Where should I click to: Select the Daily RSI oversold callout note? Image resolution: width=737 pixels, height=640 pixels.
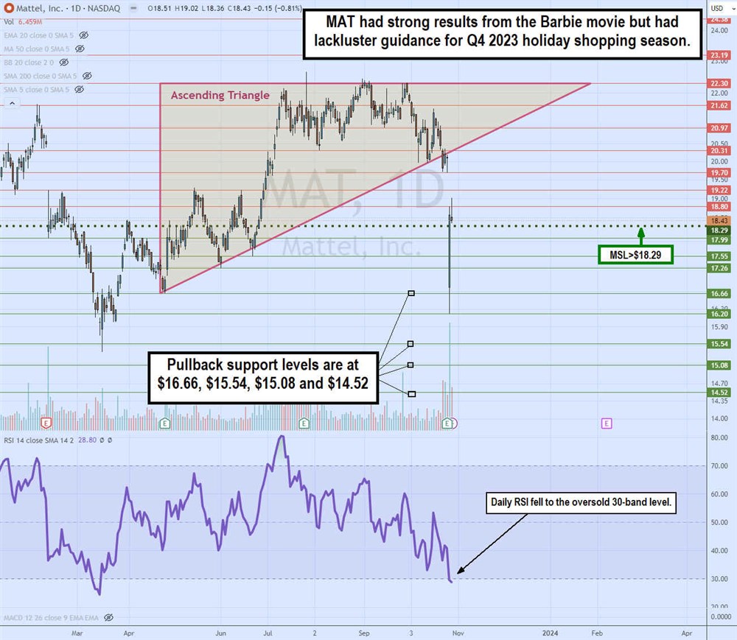[x=581, y=502]
